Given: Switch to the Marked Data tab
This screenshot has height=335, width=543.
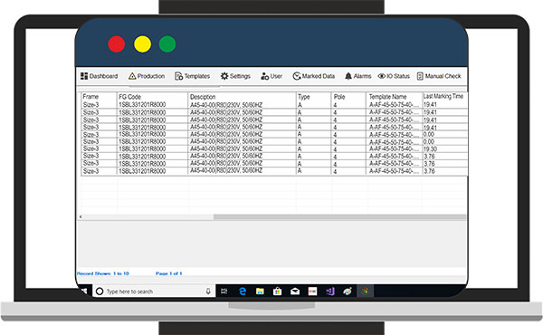Looking at the screenshot, I should (x=314, y=76).
